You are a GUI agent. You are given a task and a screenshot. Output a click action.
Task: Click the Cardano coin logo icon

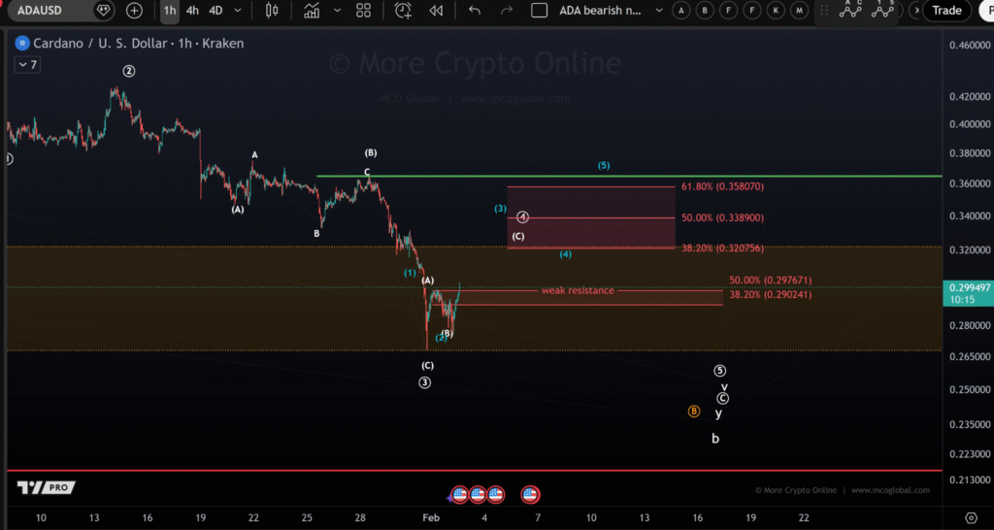22,44
